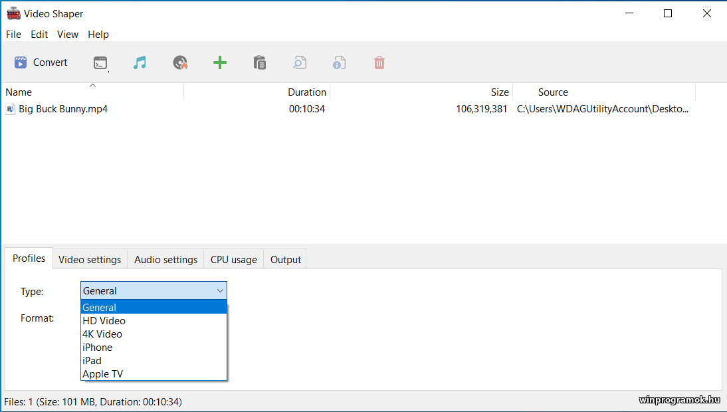Select the Big Buck Bunny.mp4 file row
Screen dimensions: 727x412
coord(63,109)
